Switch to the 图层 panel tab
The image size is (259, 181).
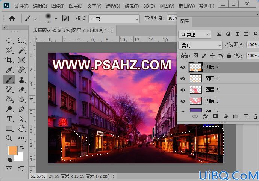pyautogui.click(x=185, y=21)
